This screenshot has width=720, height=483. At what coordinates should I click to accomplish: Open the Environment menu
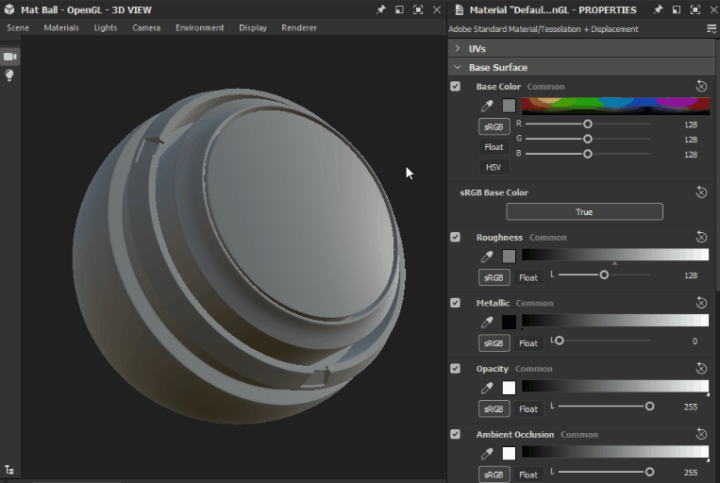[200, 27]
